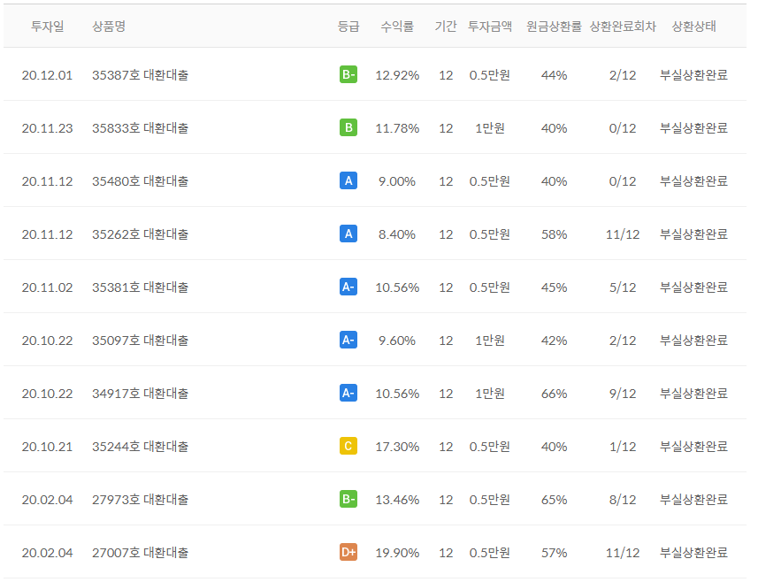The width and height of the screenshot is (758, 582).
Task: Click the 12.92% yield value
Action: [397, 75]
